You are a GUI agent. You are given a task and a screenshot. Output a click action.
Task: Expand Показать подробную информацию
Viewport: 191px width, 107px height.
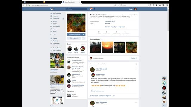coord(115,27)
